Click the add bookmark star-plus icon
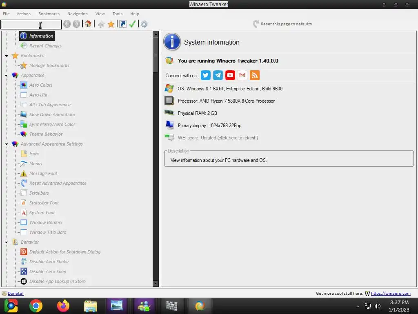The width and height of the screenshot is (418, 314). (x=101, y=24)
